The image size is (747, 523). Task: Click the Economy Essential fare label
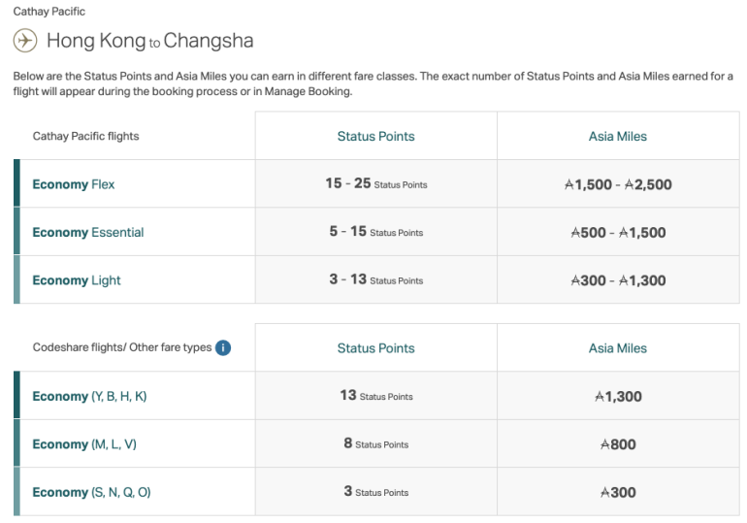coord(87,232)
